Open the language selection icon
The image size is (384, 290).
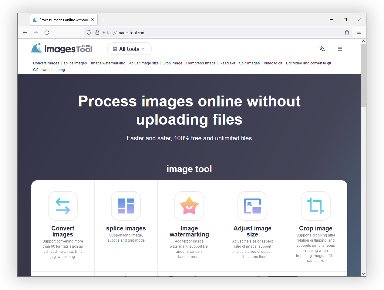click(x=322, y=49)
